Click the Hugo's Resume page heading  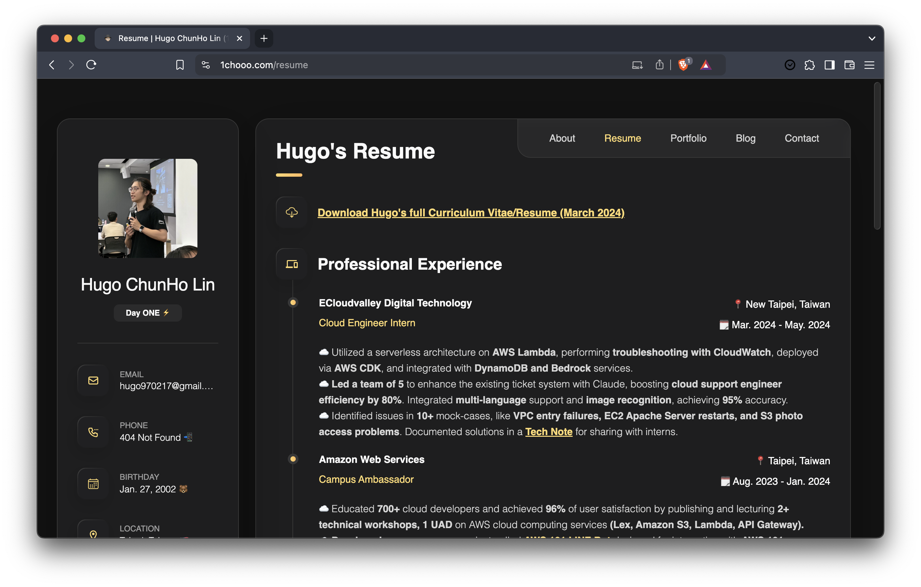(x=355, y=151)
